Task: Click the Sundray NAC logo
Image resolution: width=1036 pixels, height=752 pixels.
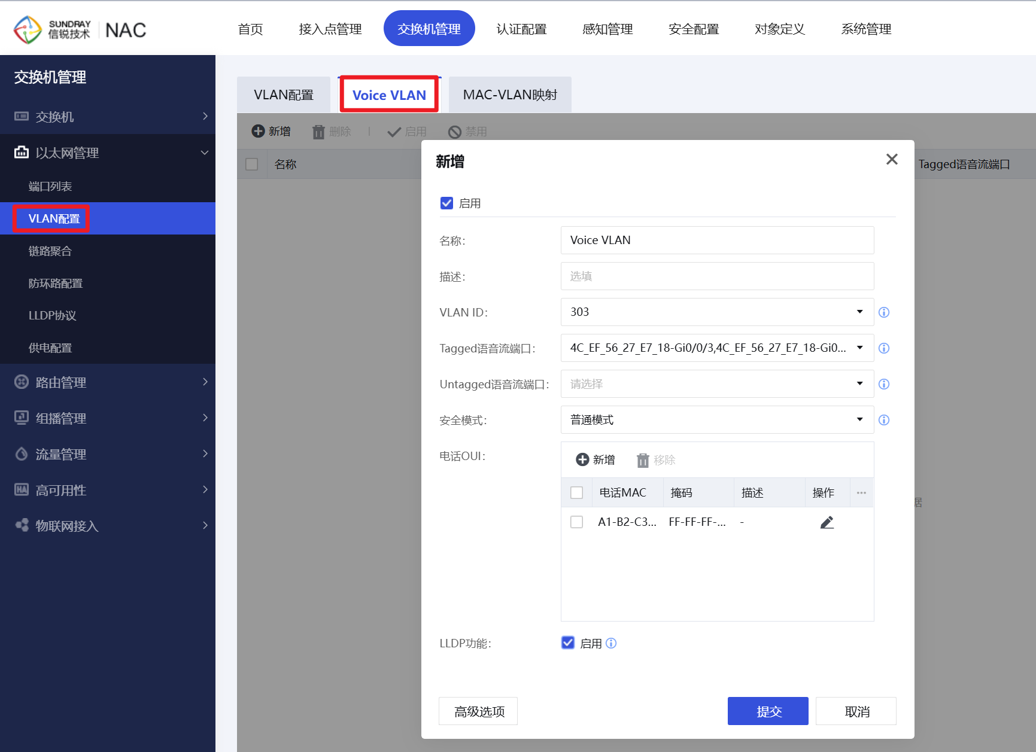Action: (80, 29)
